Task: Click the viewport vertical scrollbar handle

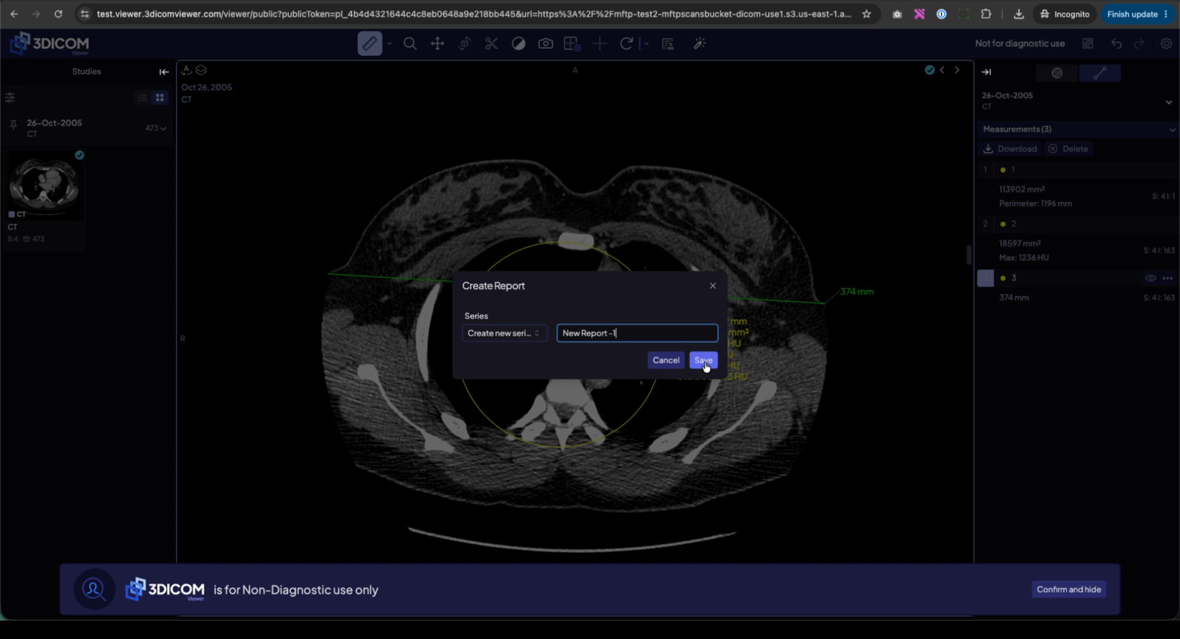Action: (x=969, y=254)
